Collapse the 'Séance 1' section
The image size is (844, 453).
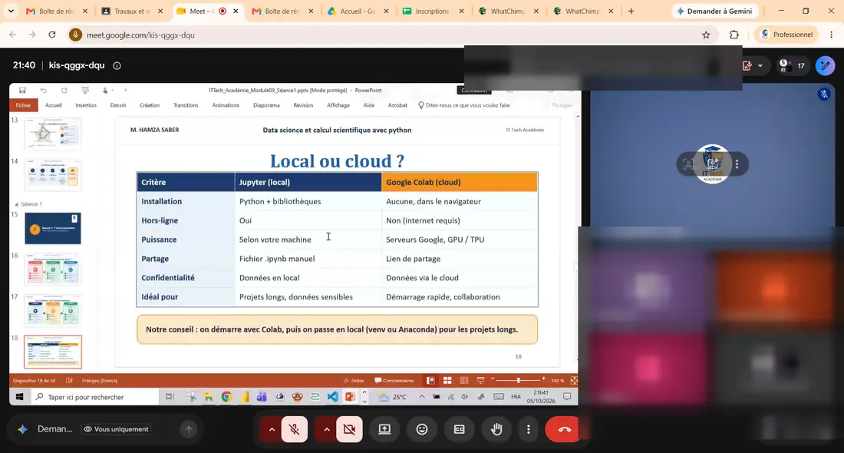tap(16, 204)
